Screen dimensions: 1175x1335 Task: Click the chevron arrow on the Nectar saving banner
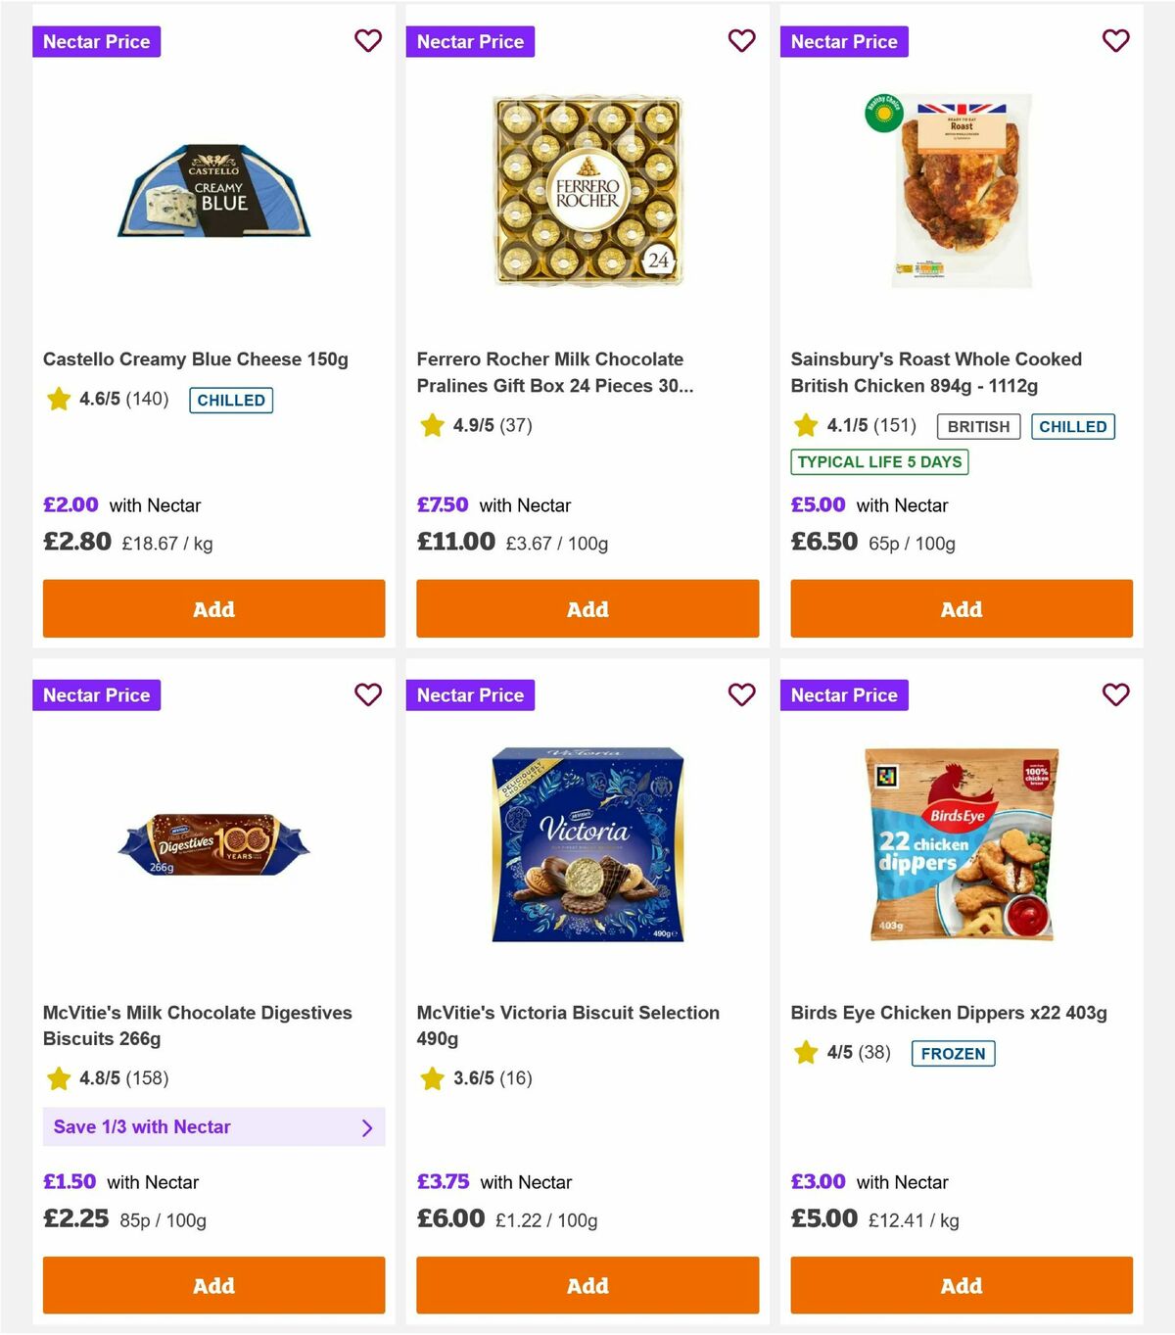click(x=369, y=1127)
